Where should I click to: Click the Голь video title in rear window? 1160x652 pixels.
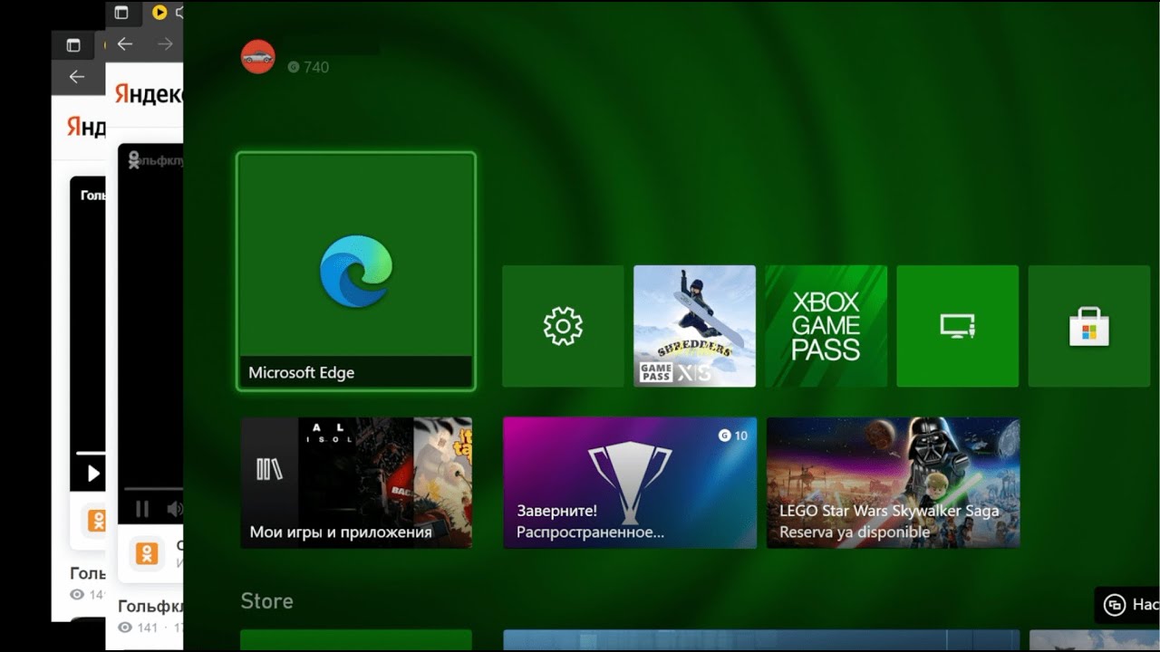click(x=87, y=573)
